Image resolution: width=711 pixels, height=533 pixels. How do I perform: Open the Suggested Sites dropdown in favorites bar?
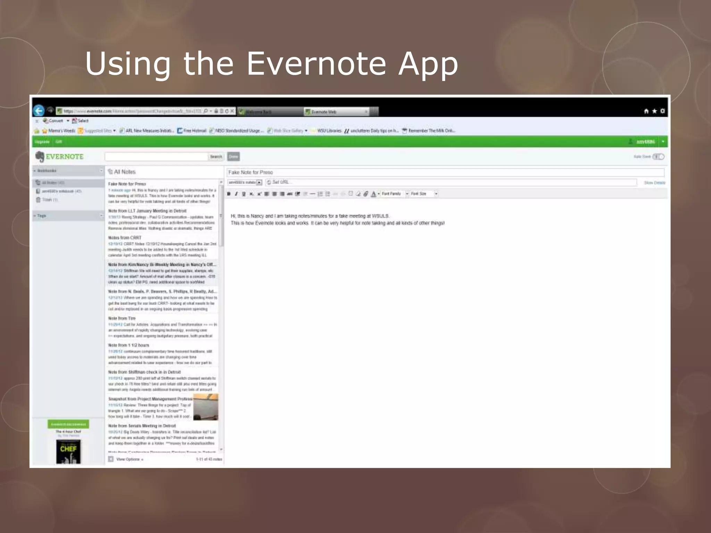(114, 131)
